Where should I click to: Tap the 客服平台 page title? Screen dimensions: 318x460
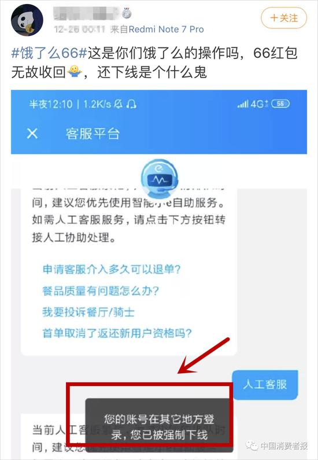coord(93,134)
